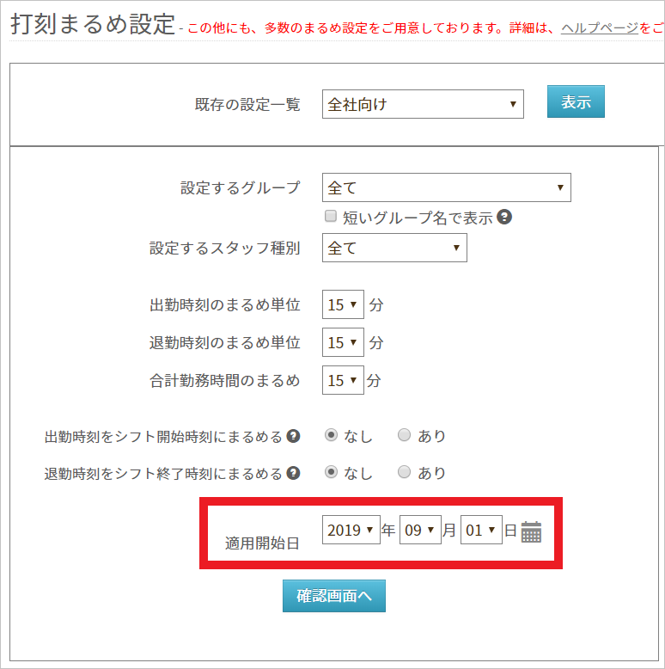Screen dimensions: 665x669
Task: Click help icon for 退勤時刻をシフト終了時刻にまるめる
Action: tap(293, 473)
